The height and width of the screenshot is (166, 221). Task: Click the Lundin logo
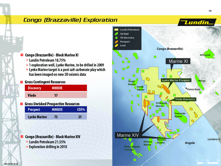[197, 22]
